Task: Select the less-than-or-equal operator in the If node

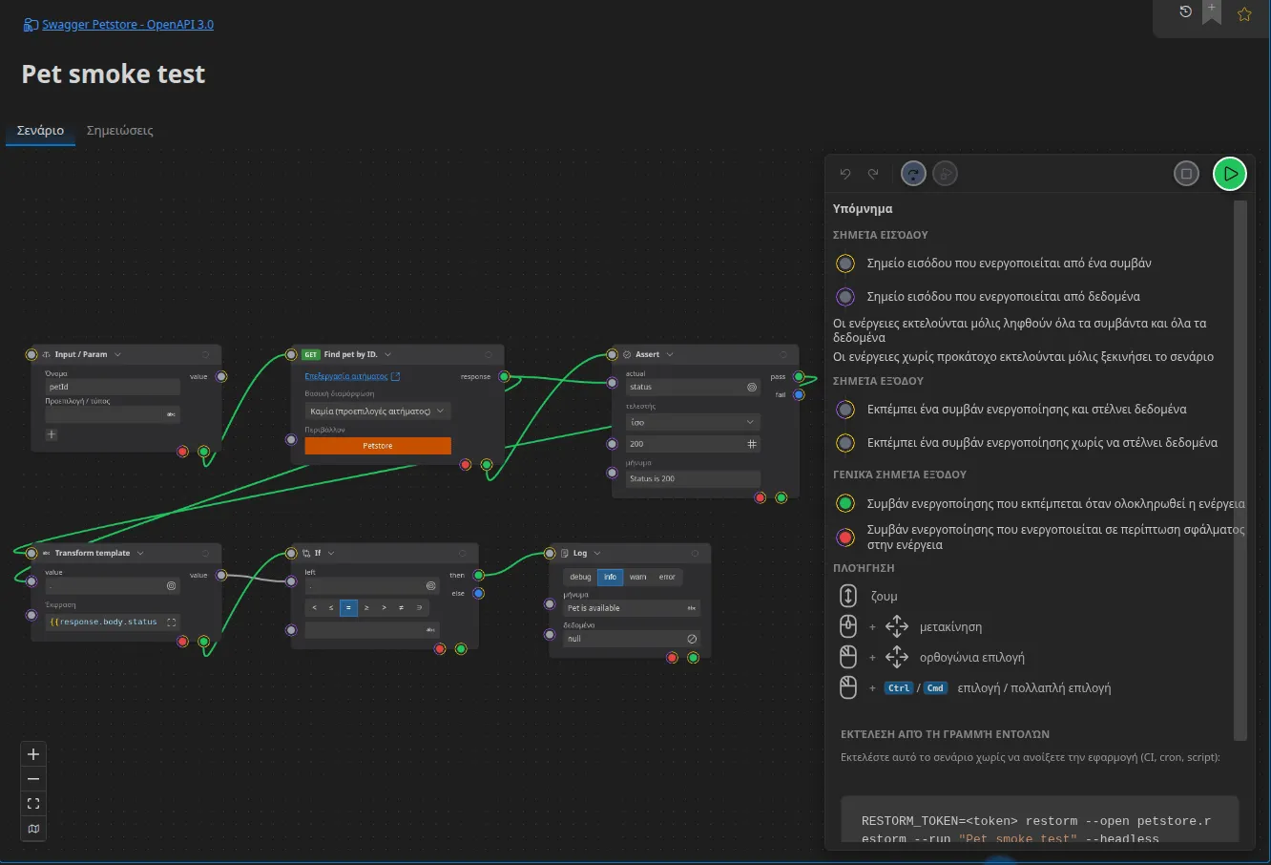Action: click(331, 607)
